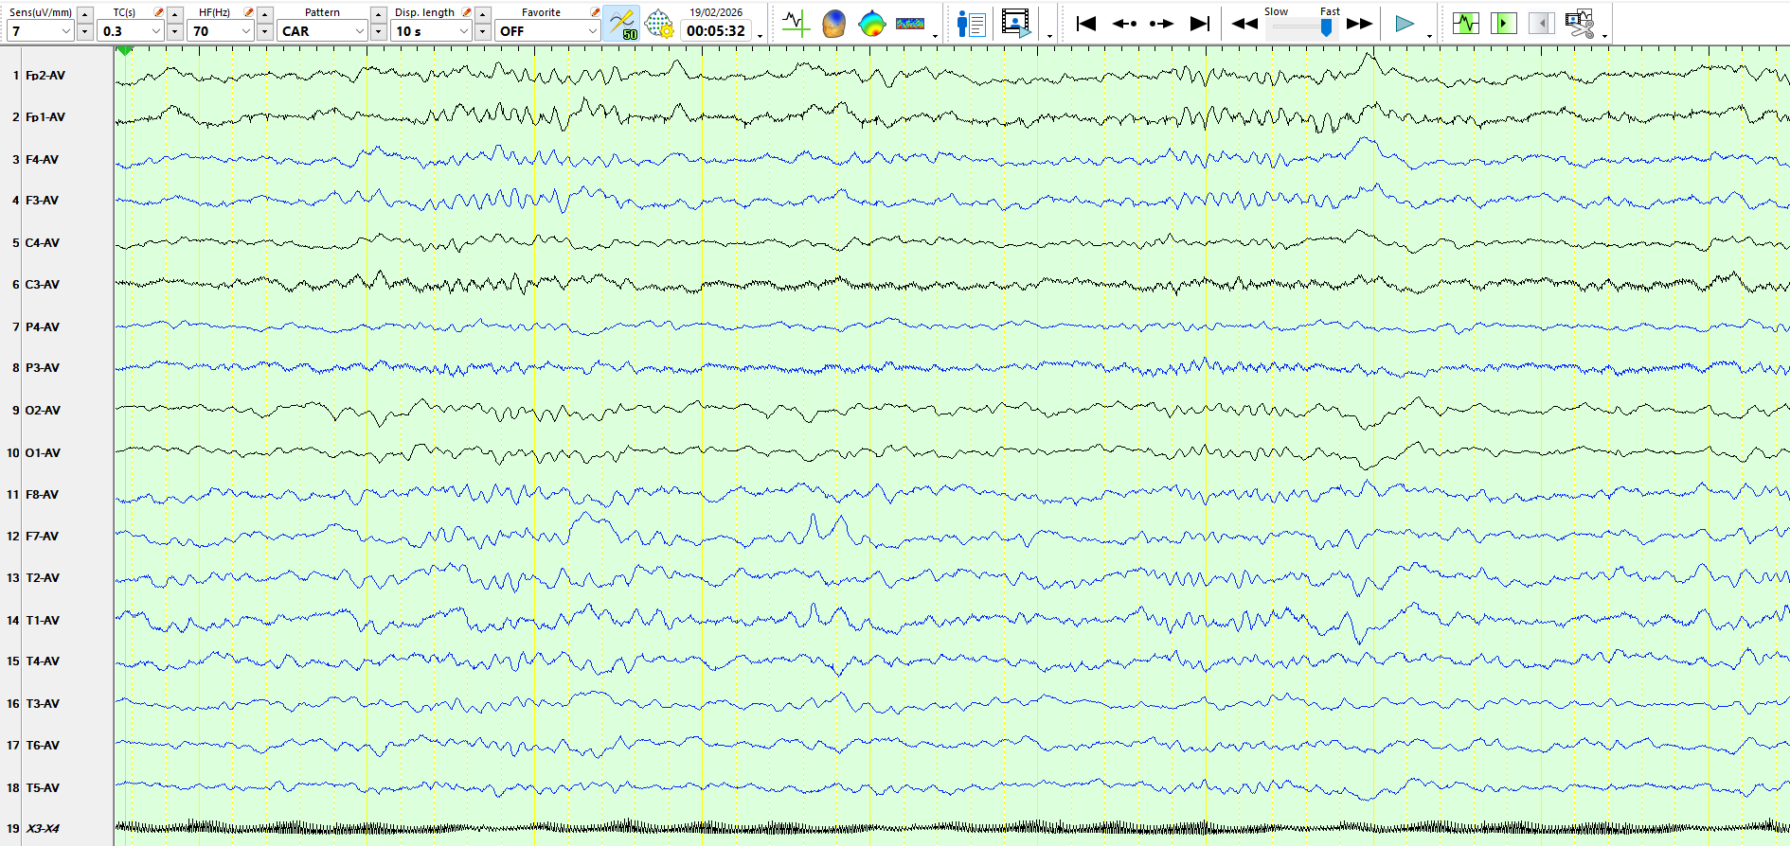Select the X3-X4 channel label
This screenshot has width=1790, height=846.
pos(43,829)
